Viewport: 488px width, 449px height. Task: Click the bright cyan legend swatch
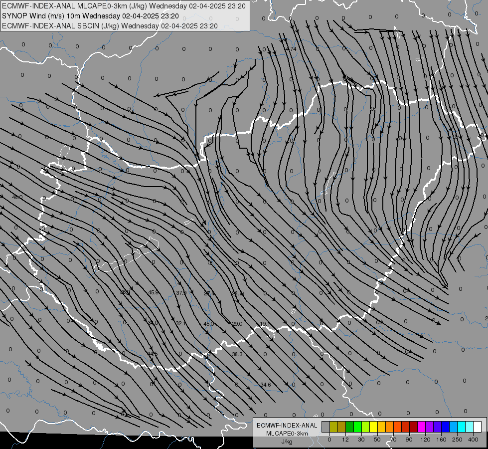[462, 427]
